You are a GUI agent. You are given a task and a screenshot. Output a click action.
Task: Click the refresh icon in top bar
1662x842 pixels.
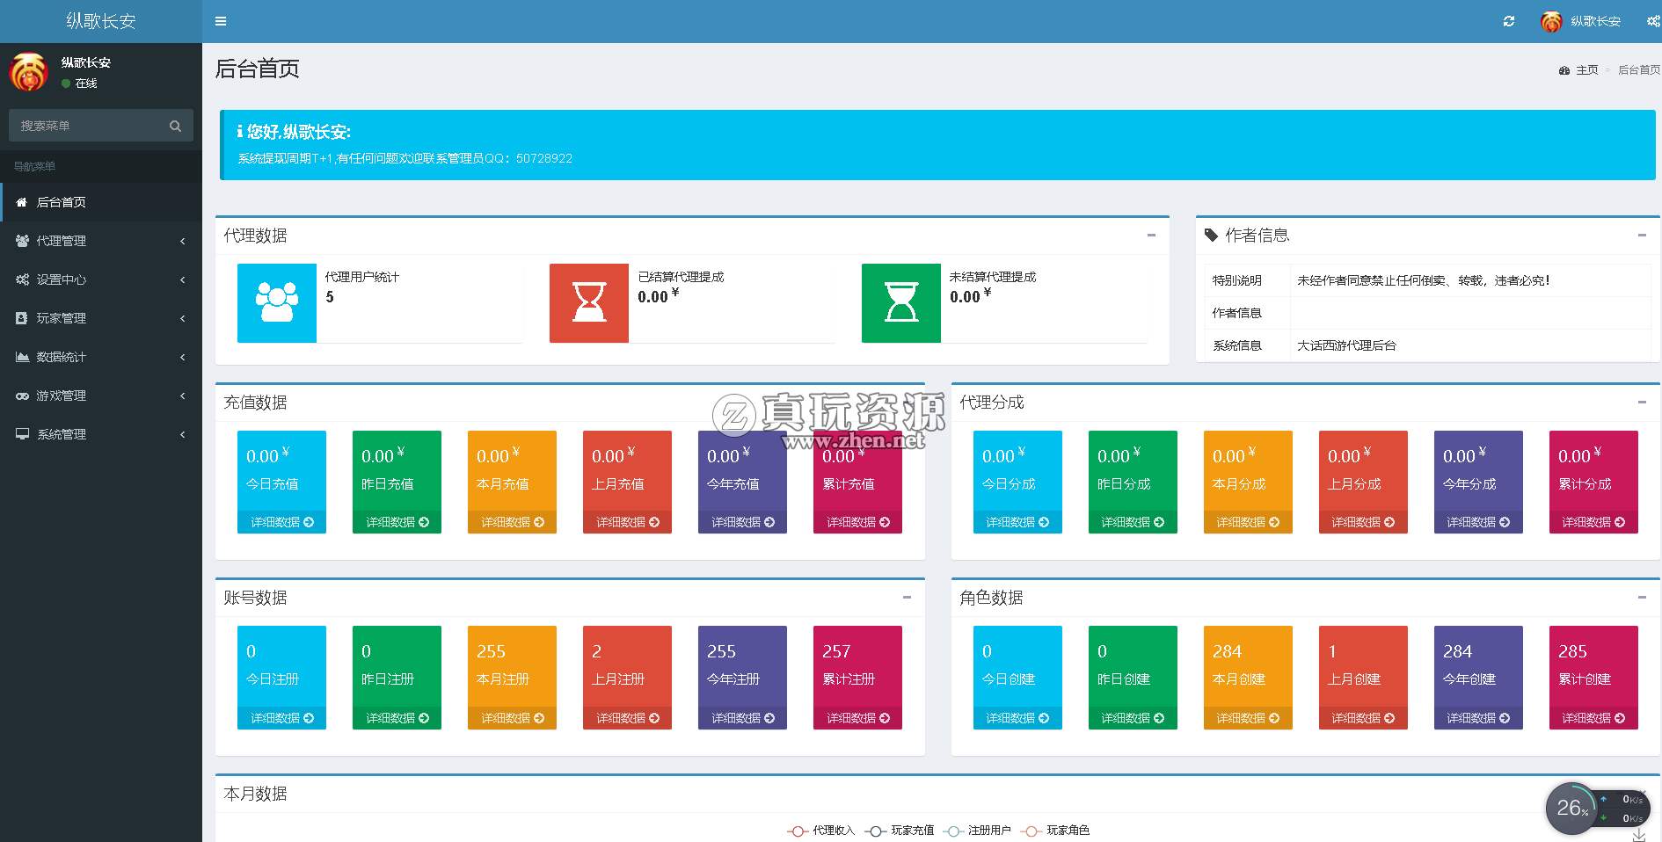(x=1509, y=21)
